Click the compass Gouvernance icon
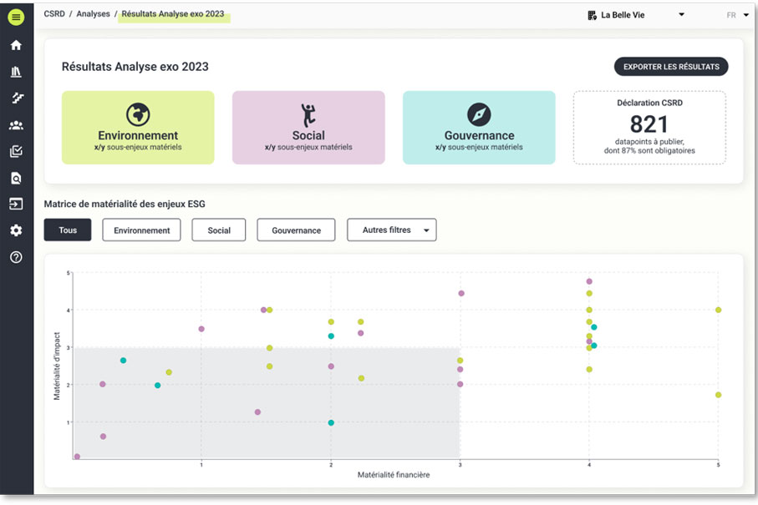The height and width of the screenshot is (505, 758). point(479,114)
